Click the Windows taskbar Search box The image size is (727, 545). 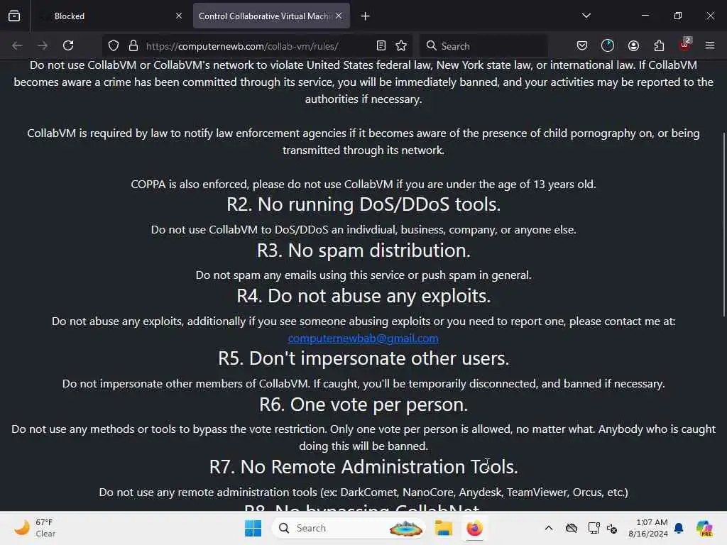tap(348, 528)
